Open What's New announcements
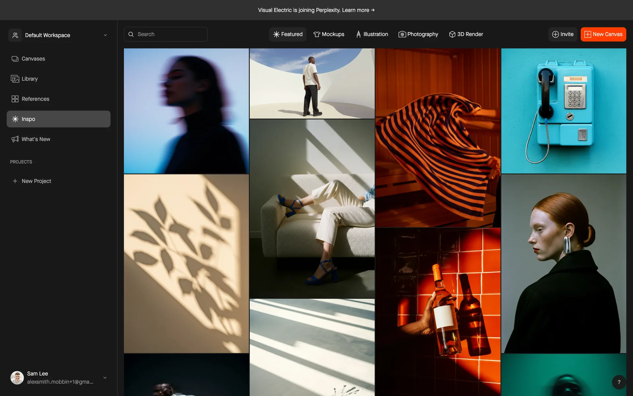This screenshot has height=396, width=633. tap(36, 139)
